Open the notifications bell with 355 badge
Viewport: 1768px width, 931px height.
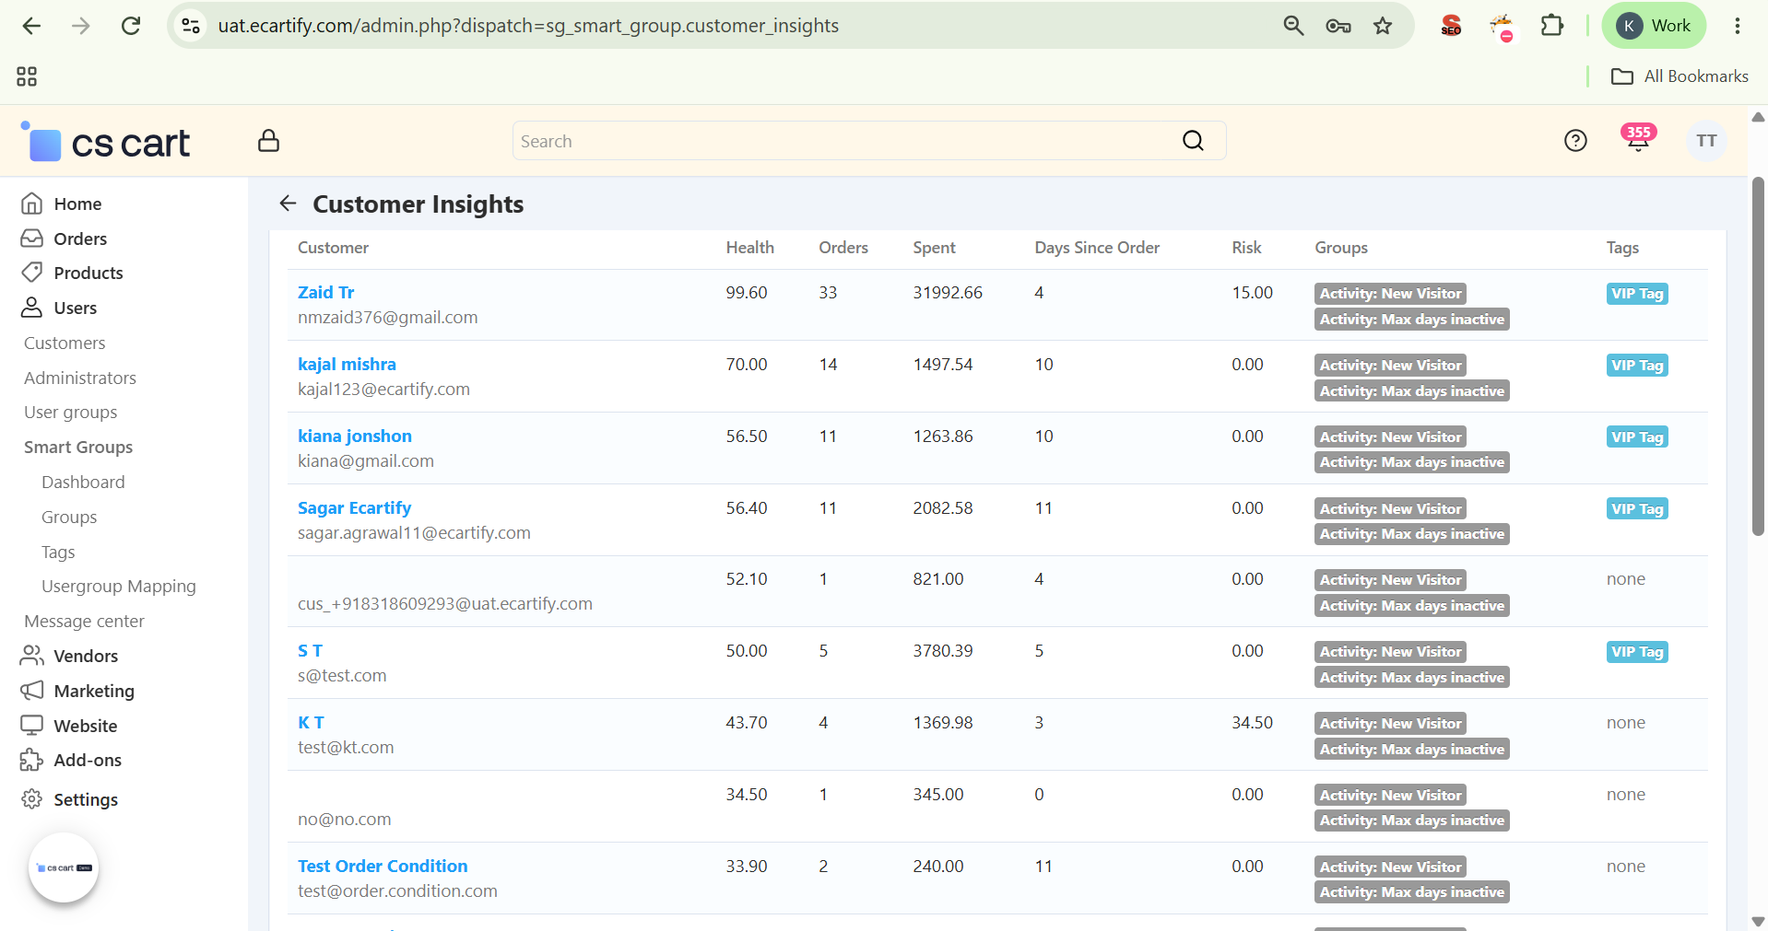(x=1638, y=138)
